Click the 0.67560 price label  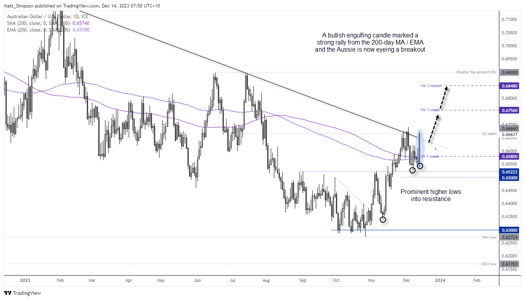pos(509,110)
